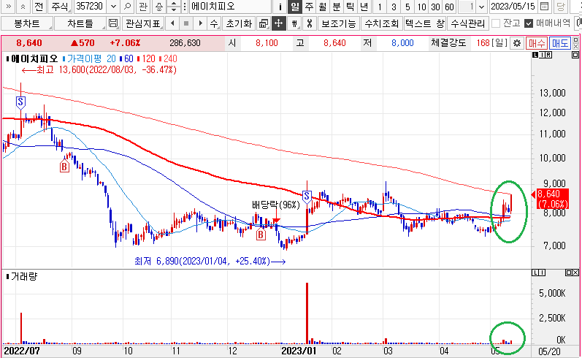582x358 pixels.
Task: Click the save chart template icon
Action: pyautogui.click(x=113, y=24)
